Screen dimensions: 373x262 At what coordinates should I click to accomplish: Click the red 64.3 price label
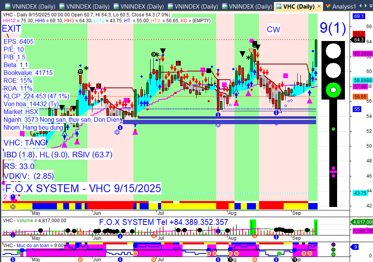click(359, 34)
